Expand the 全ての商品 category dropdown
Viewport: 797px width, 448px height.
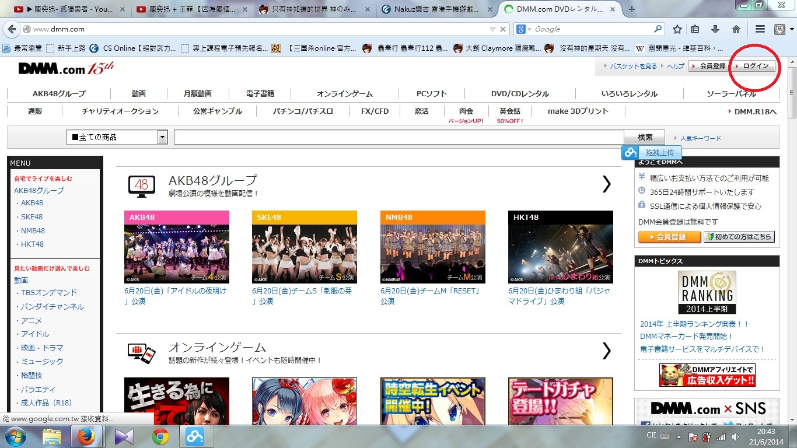[162, 138]
